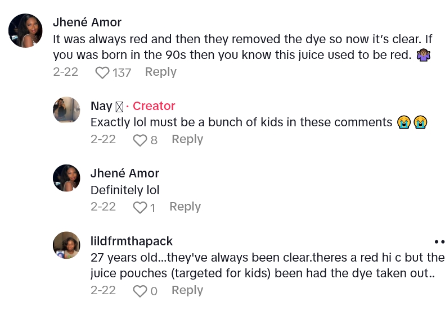445x311 pixels.
Task: Reply to "Definitely lol" comment
Action: (185, 207)
